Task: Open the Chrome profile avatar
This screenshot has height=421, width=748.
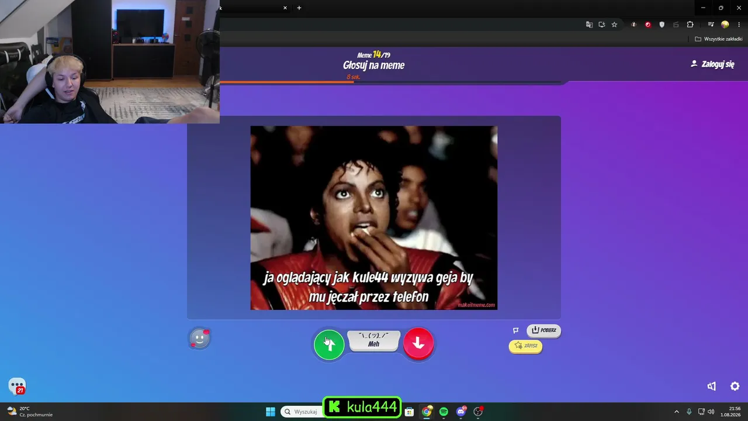Action: click(x=725, y=25)
